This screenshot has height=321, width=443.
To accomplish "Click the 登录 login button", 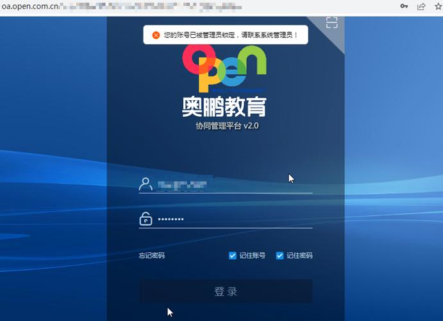I will [x=226, y=291].
